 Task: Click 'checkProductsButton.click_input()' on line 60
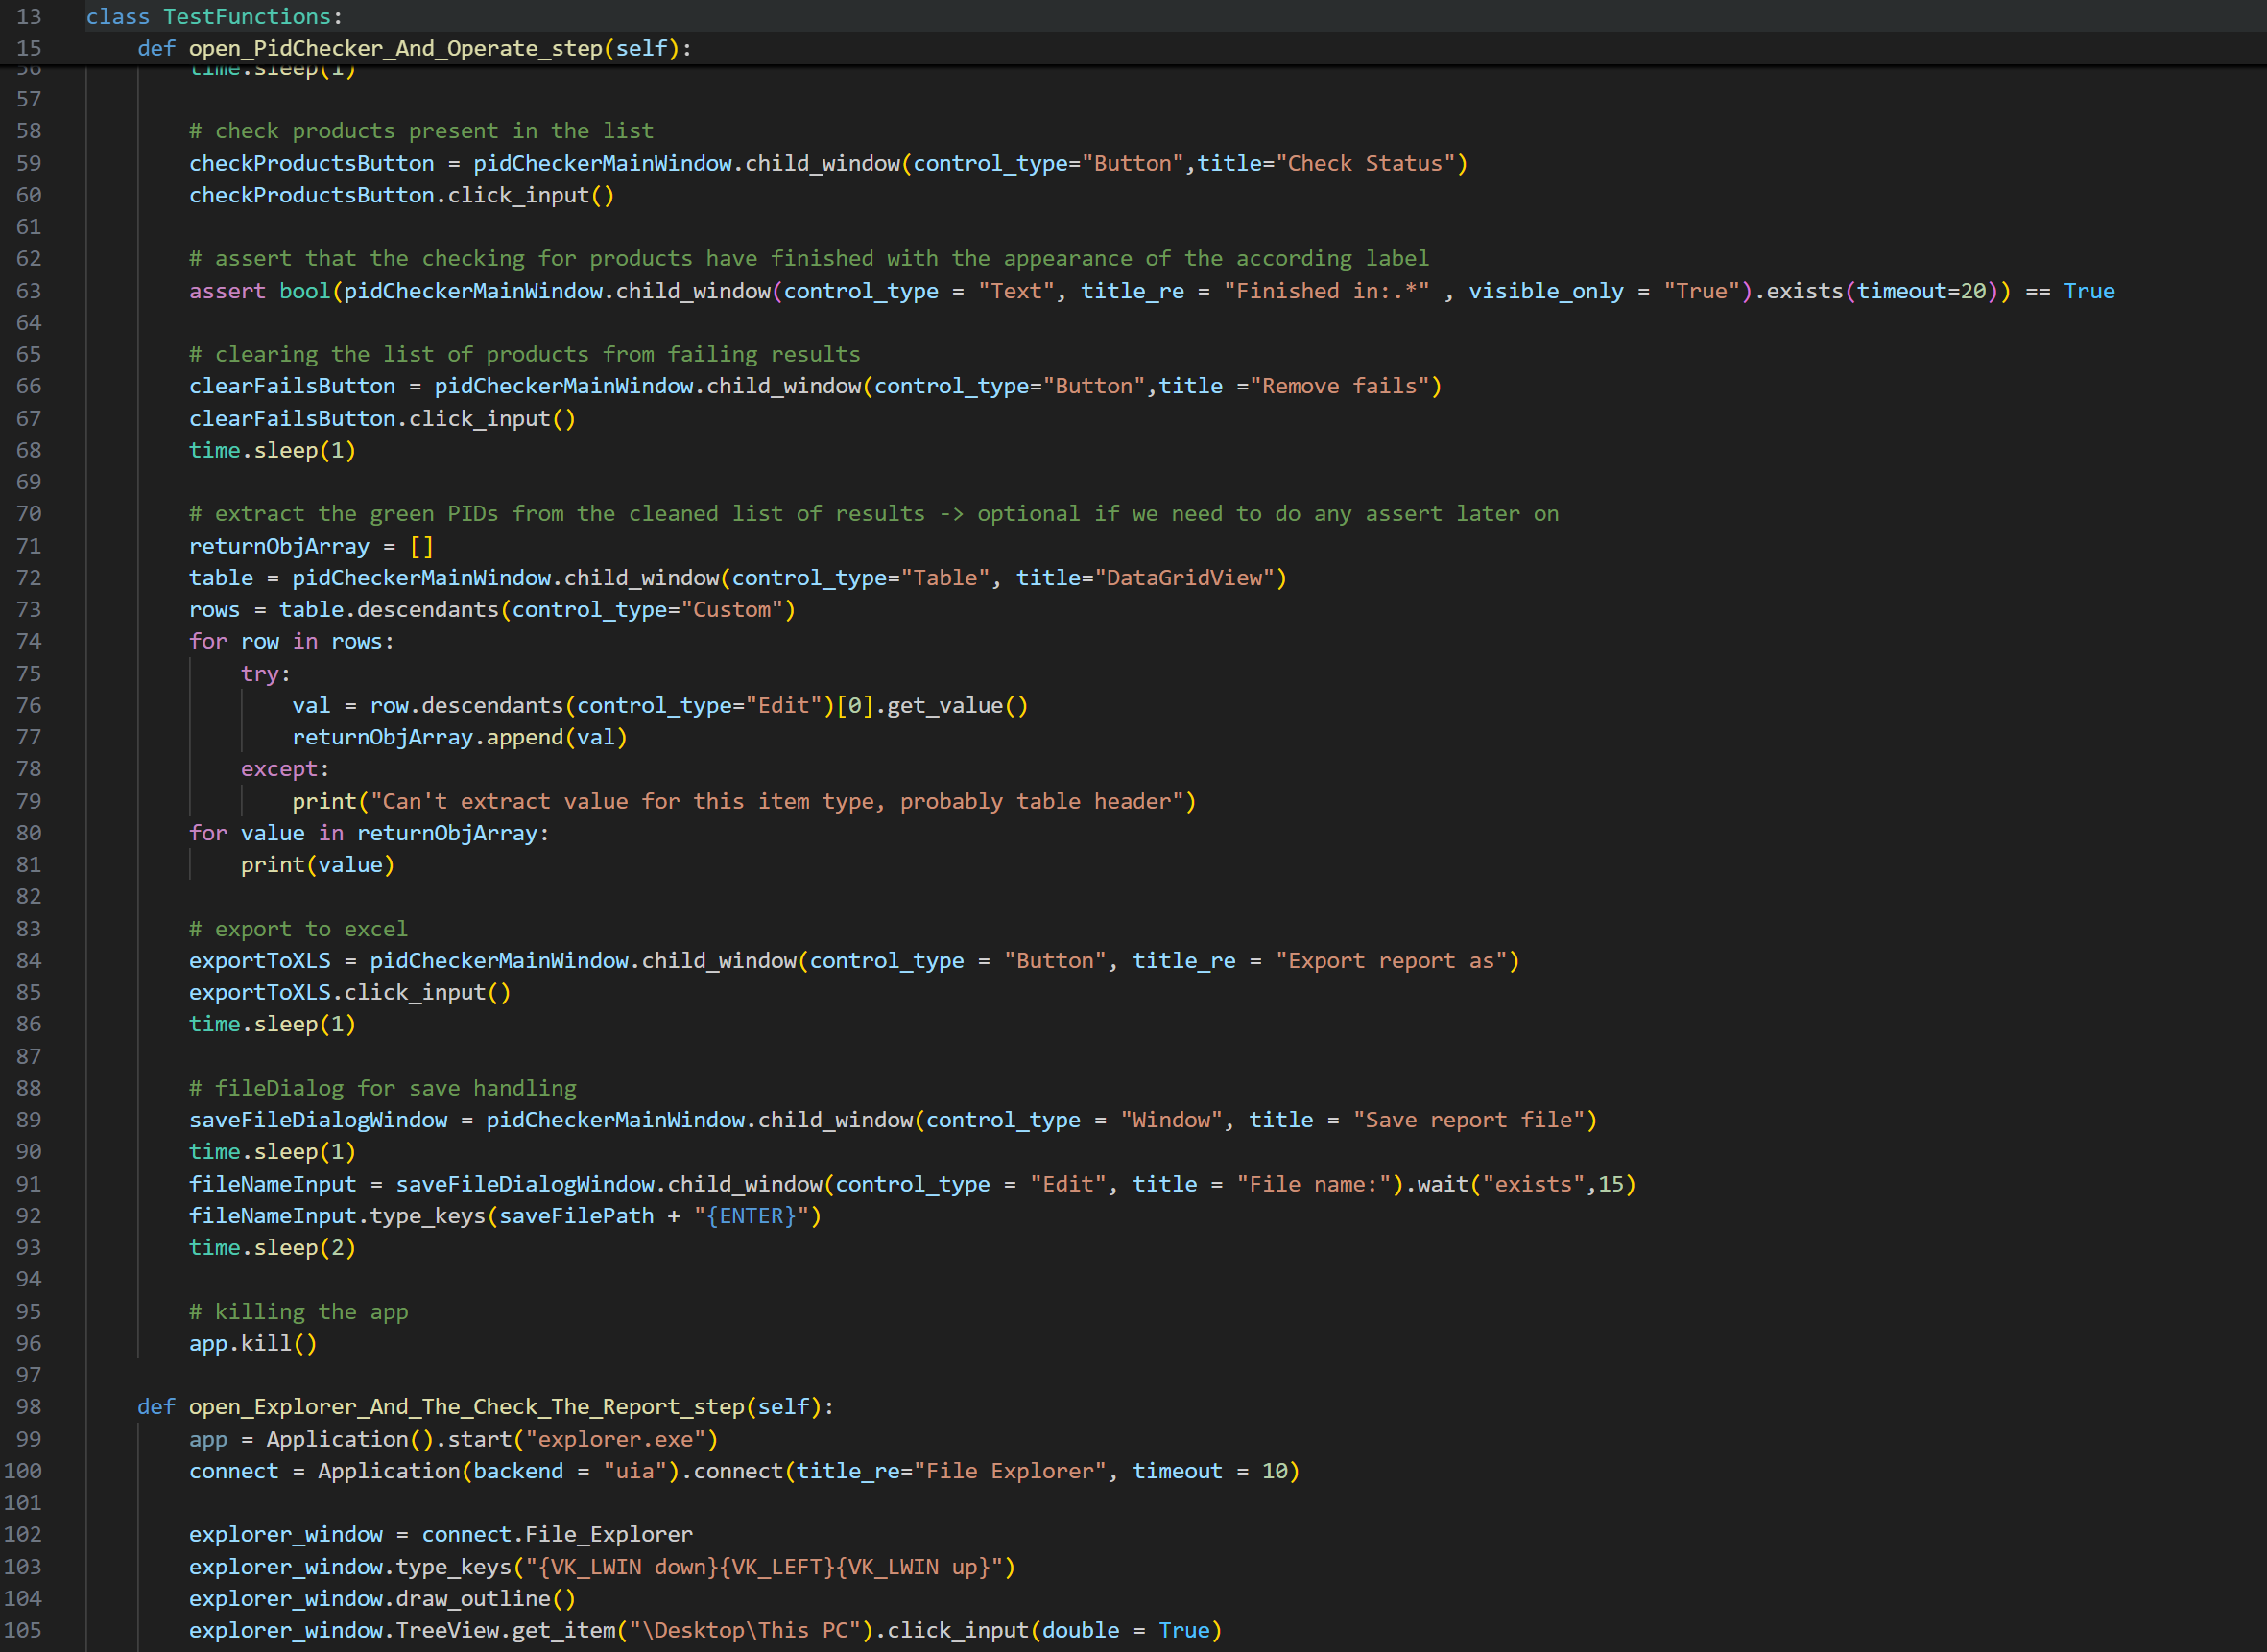(401, 195)
